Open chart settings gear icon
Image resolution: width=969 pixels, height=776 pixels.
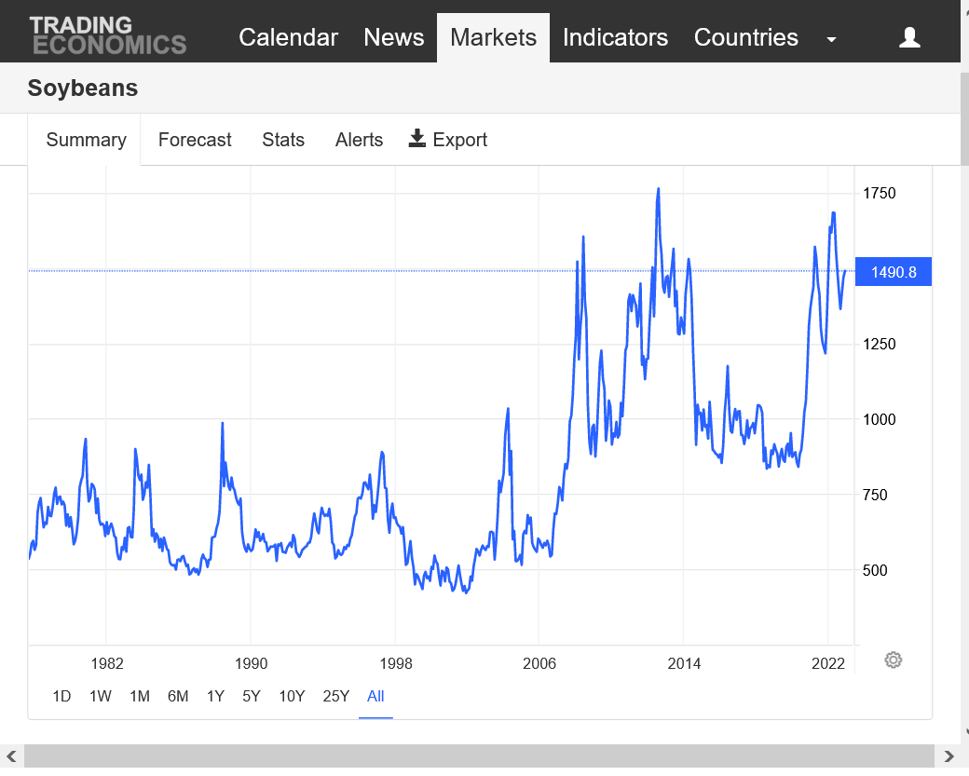tap(893, 660)
